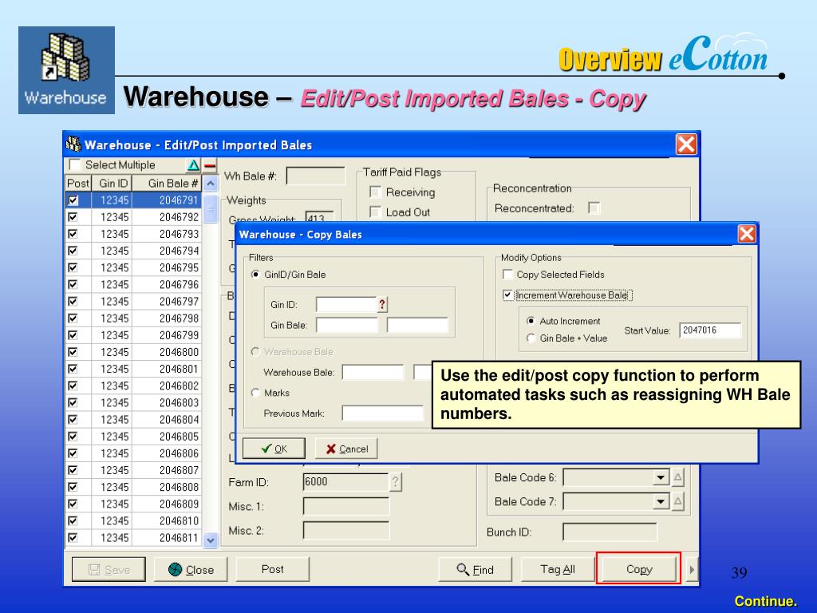Check Copy Selected Fields option
The width and height of the screenshot is (817, 613).
(x=507, y=275)
